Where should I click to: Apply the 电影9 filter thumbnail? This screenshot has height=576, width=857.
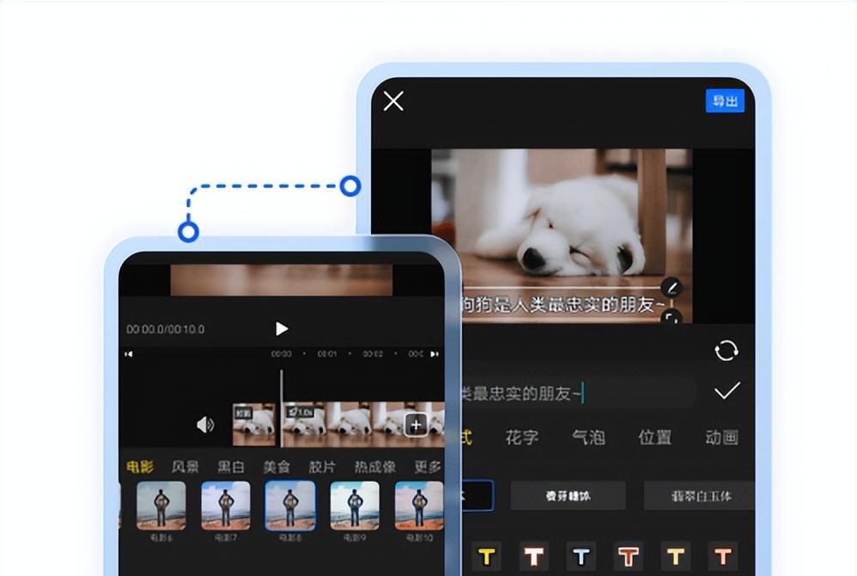pyautogui.click(x=355, y=506)
